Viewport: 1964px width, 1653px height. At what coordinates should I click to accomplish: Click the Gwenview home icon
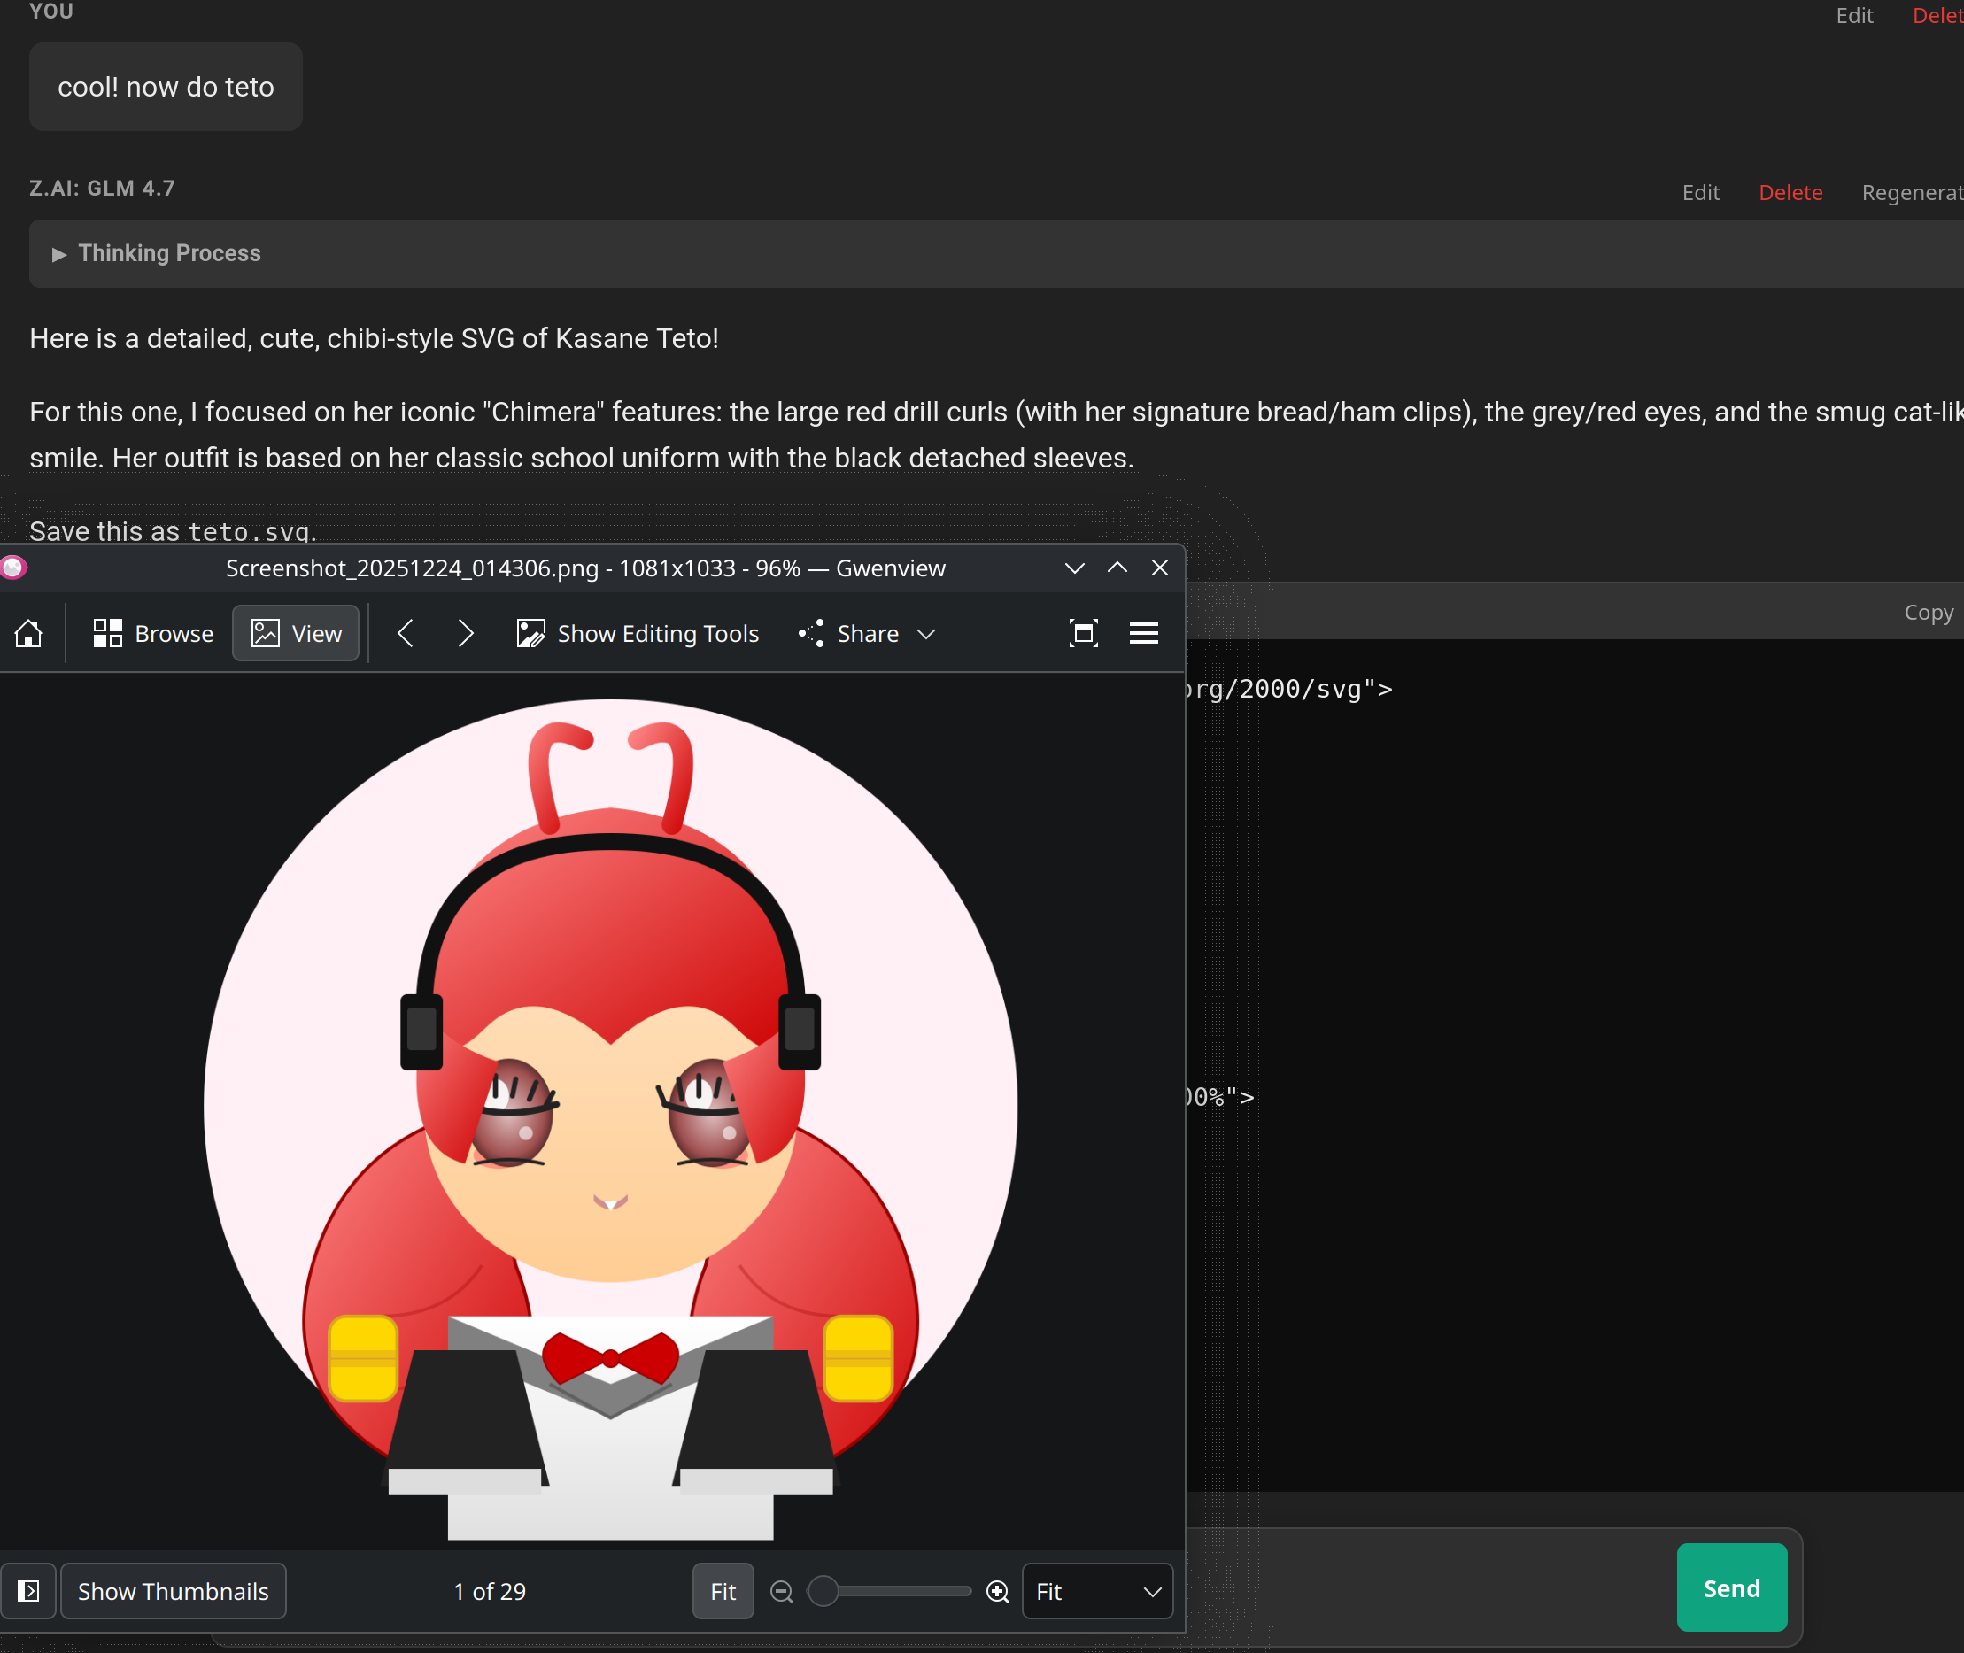[x=28, y=635]
